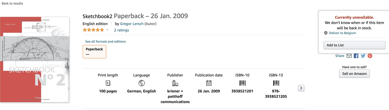Share on Facebook icon
The height and width of the screenshot is (110, 389).
click(x=356, y=56)
